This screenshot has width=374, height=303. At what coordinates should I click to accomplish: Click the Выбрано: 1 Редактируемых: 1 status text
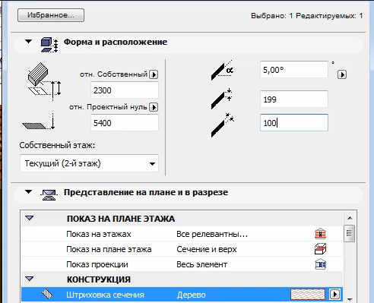pos(307,16)
